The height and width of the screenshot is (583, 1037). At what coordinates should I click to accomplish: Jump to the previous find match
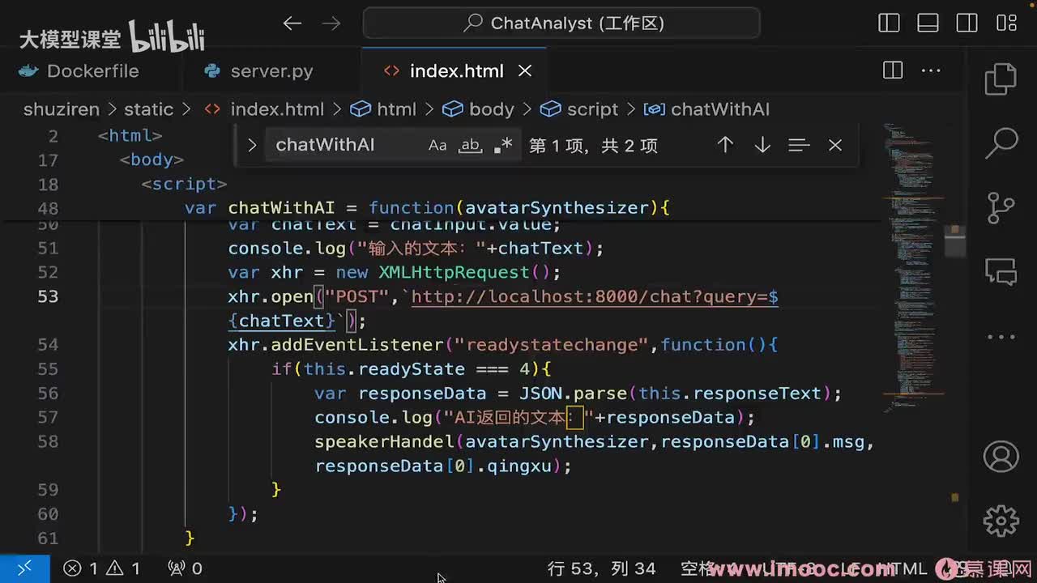coord(725,145)
